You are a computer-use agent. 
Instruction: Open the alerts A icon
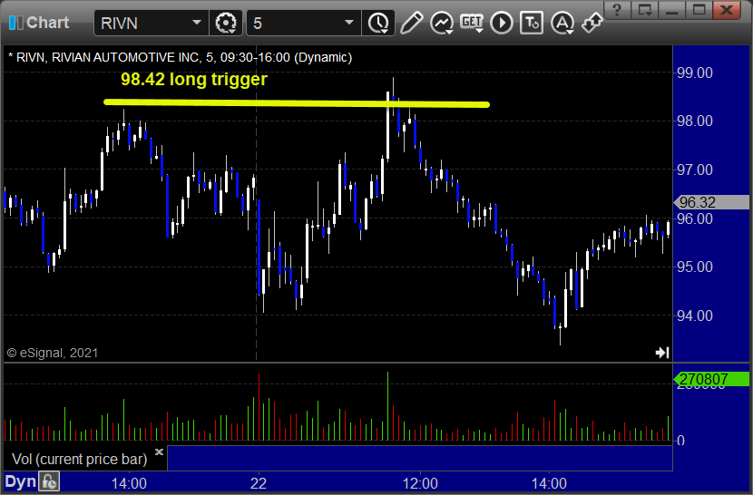click(x=562, y=23)
